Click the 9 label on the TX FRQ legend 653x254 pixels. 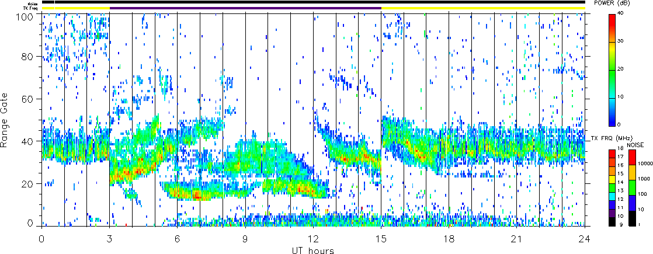(622, 224)
